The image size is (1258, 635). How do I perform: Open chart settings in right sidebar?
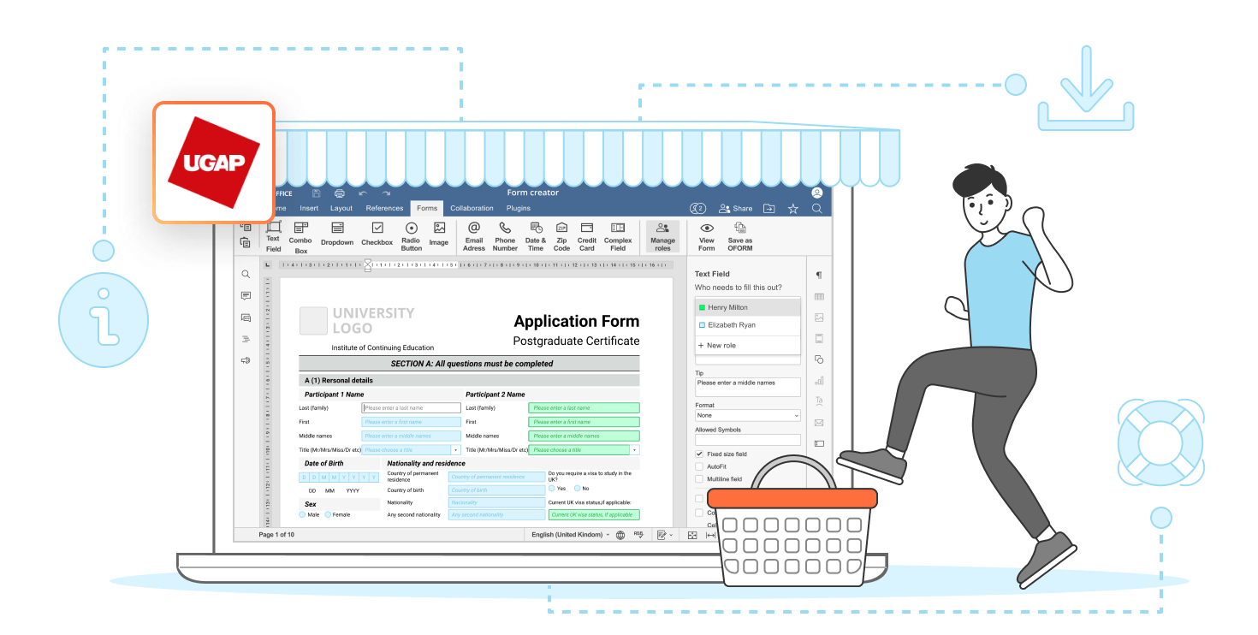[819, 380]
